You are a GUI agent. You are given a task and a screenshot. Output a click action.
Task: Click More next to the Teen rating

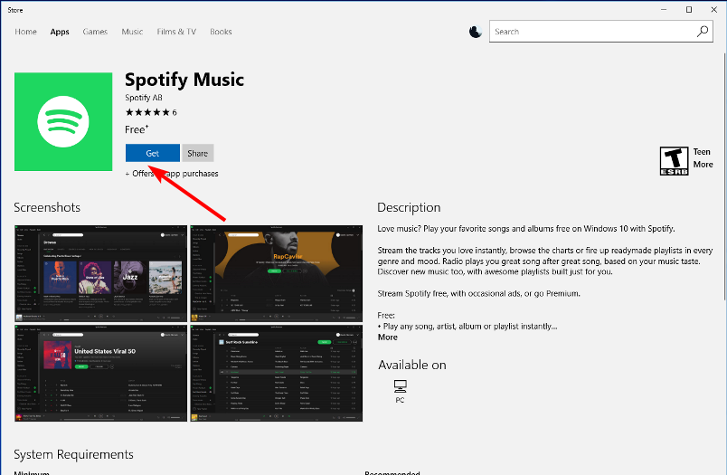[703, 164]
